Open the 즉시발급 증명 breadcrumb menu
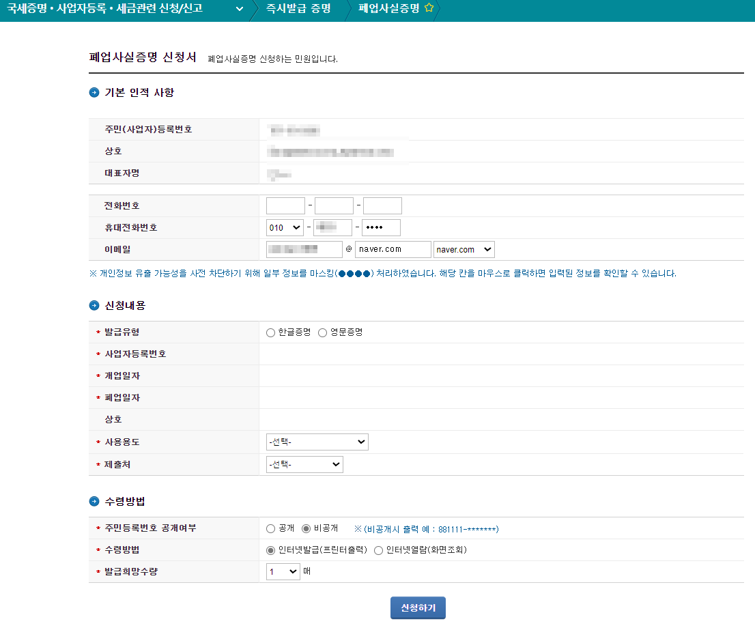 (x=298, y=10)
